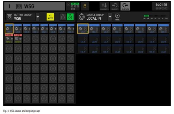
Task: Select empty output slot 64
Action: click(x=71, y=98)
